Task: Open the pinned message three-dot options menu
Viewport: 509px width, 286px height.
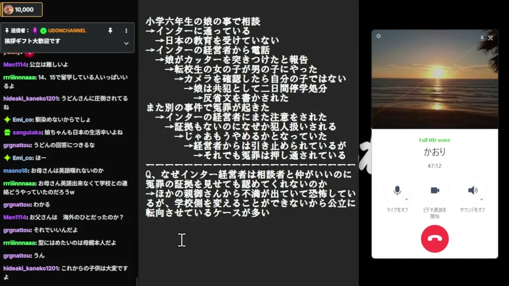Action: coord(126,31)
